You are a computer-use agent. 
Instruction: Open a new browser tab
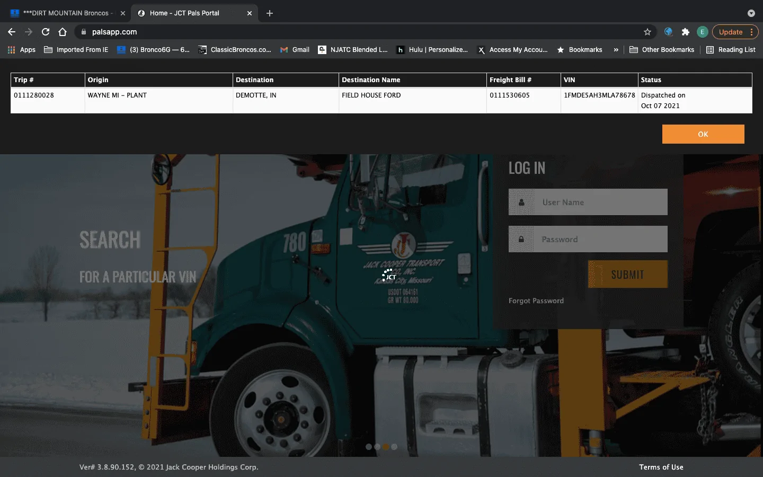[x=270, y=13]
